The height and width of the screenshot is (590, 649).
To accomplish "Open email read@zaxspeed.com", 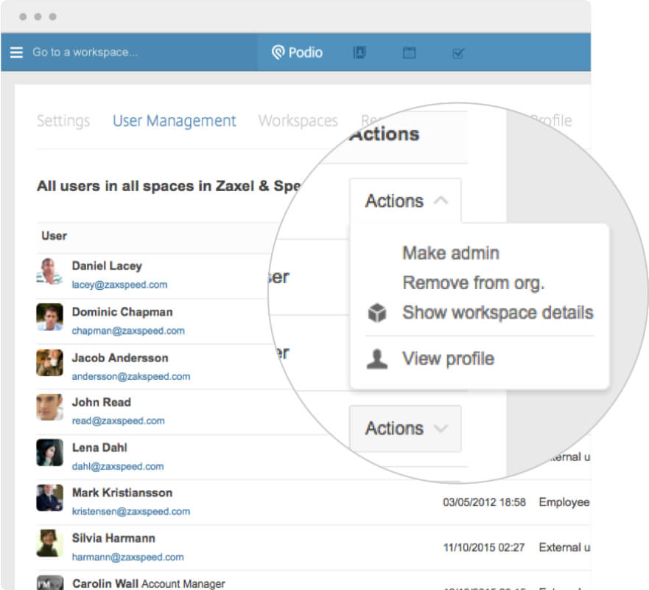I will [119, 420].
